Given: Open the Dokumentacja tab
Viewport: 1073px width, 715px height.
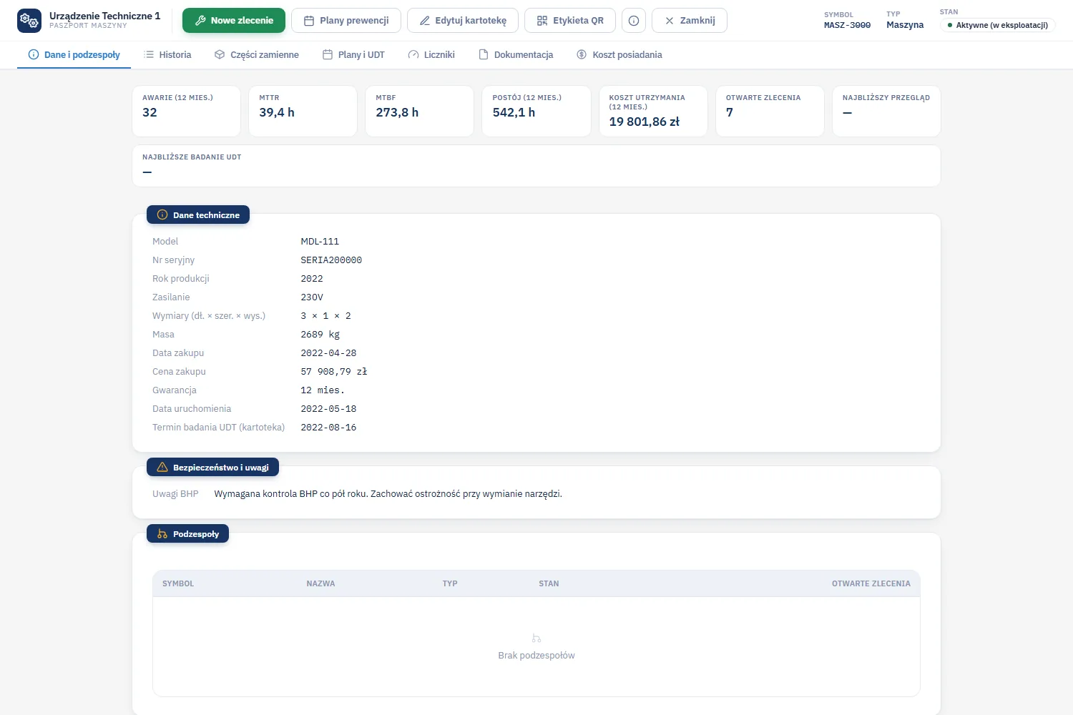Looking at the screenshot, I should pyautogui.click(x=516, y=55).
